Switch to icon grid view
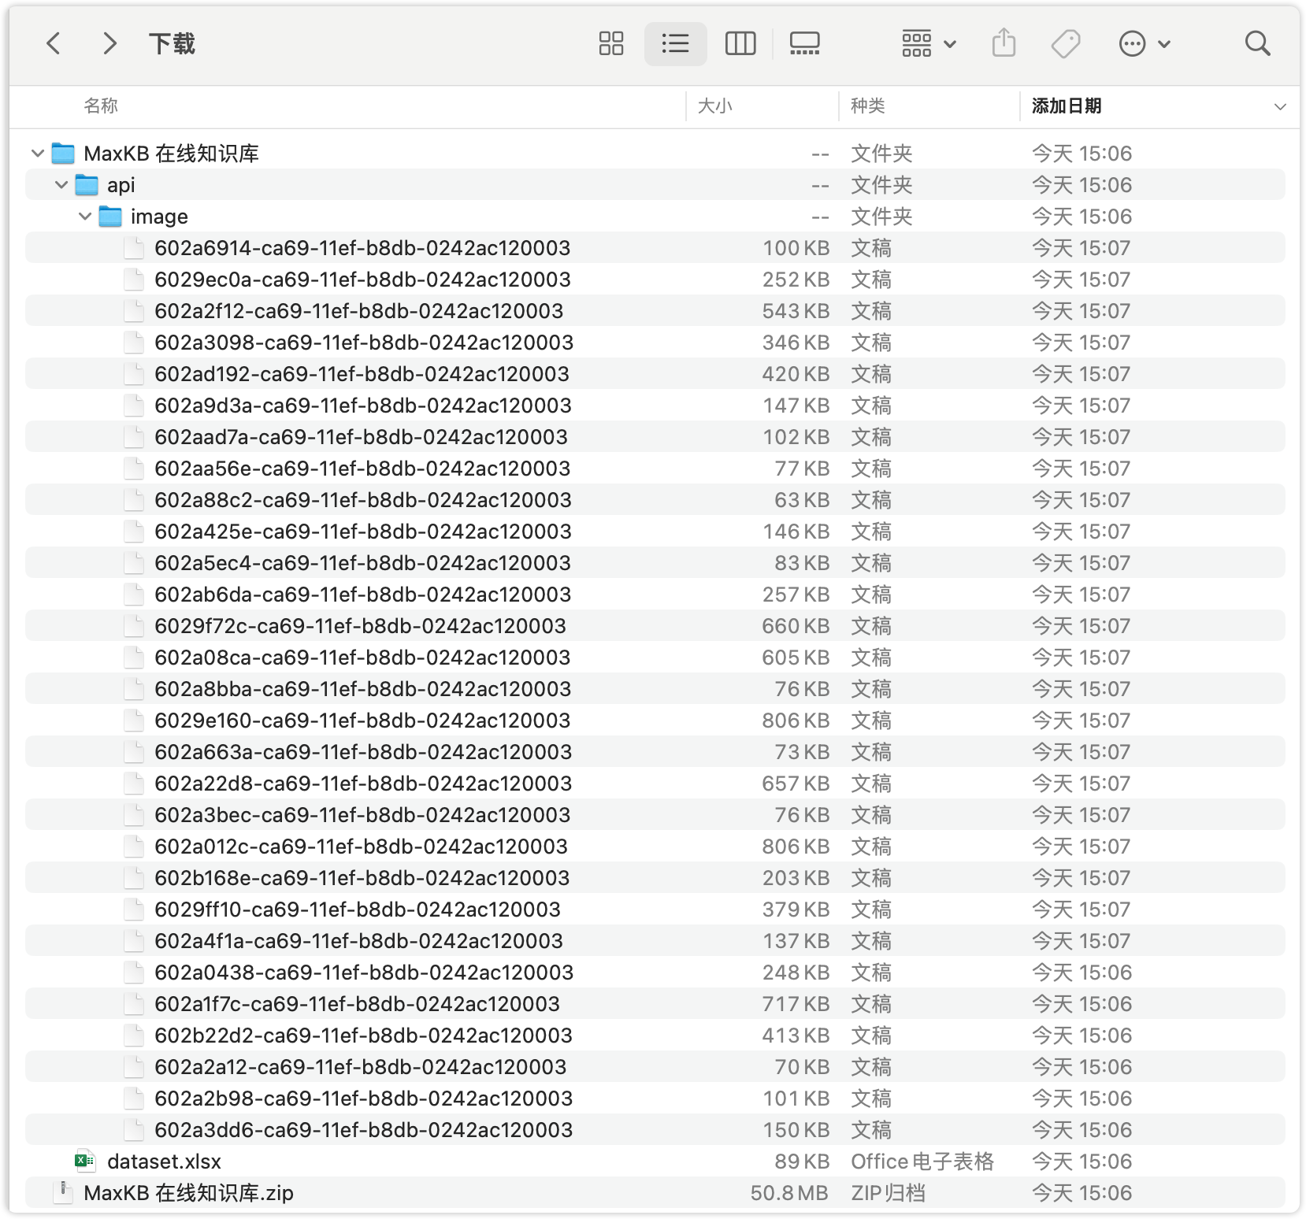Image resolution: width=1306 pixels, height=1219 pixels. tap(610, 43)
